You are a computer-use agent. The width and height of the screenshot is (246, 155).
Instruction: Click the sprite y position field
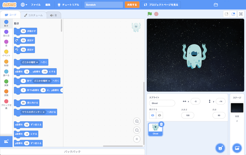220,102
